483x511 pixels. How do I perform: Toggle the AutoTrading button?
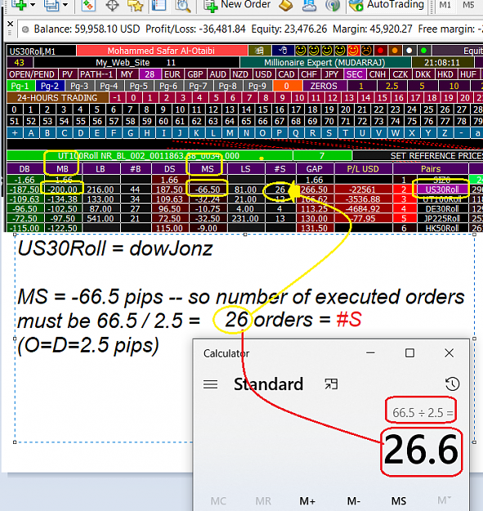pyautogui.click(x=387, y=5)
